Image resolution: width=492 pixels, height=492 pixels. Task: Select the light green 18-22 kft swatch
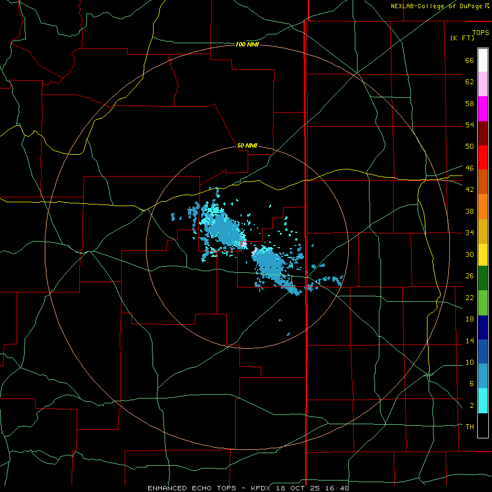tap(483, 303)
